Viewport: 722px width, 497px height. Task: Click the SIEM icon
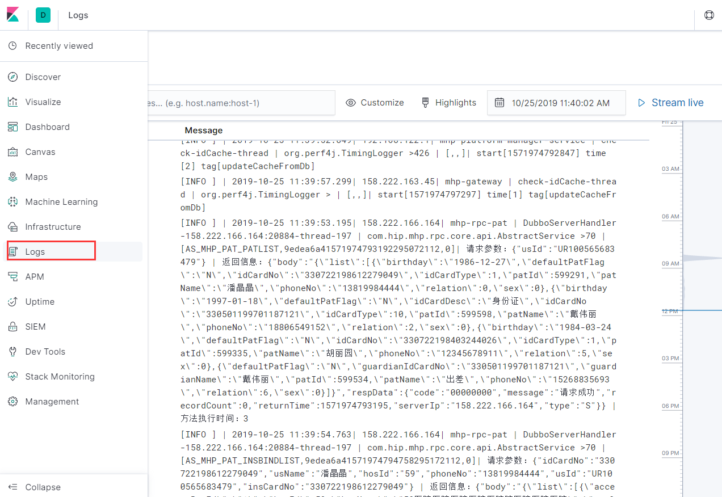[13, 327]
